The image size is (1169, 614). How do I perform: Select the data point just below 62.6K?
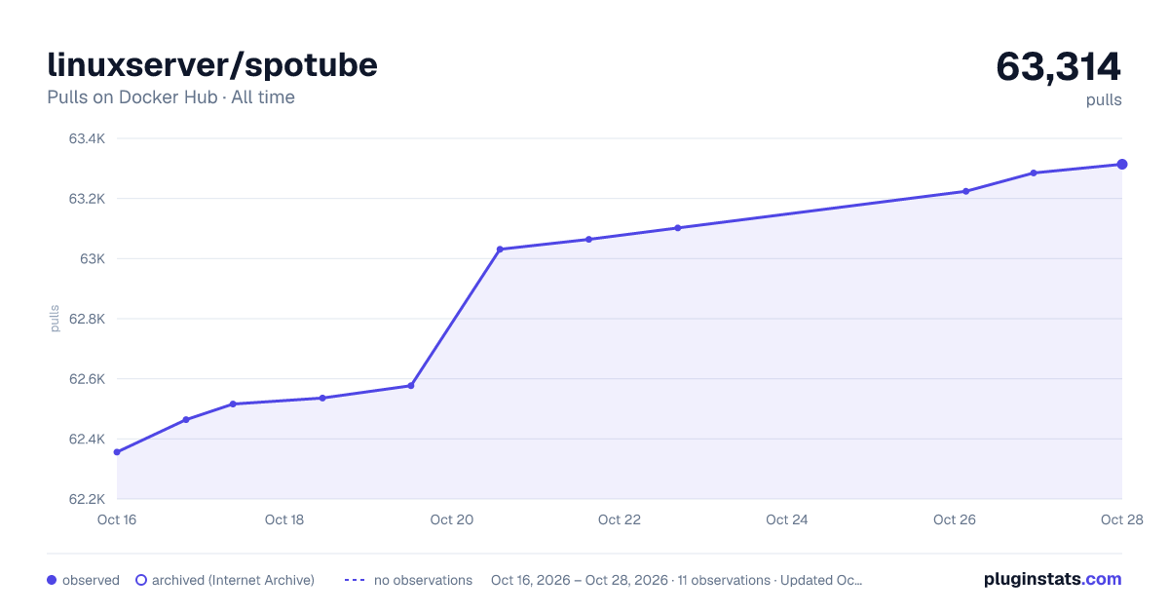click(x=411, y=386)
